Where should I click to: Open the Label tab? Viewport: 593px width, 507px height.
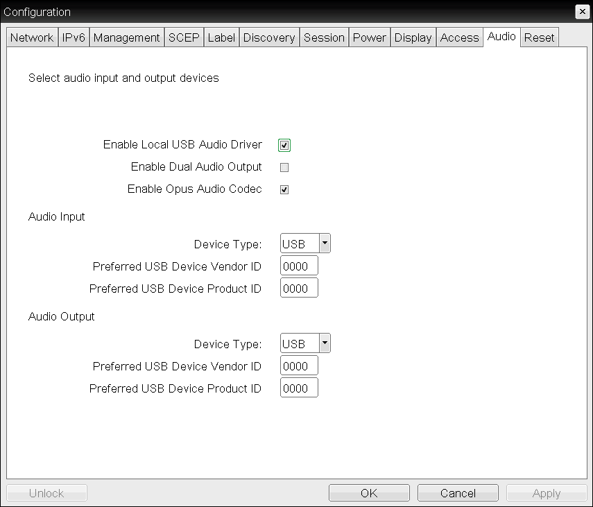tap(221, 37)
